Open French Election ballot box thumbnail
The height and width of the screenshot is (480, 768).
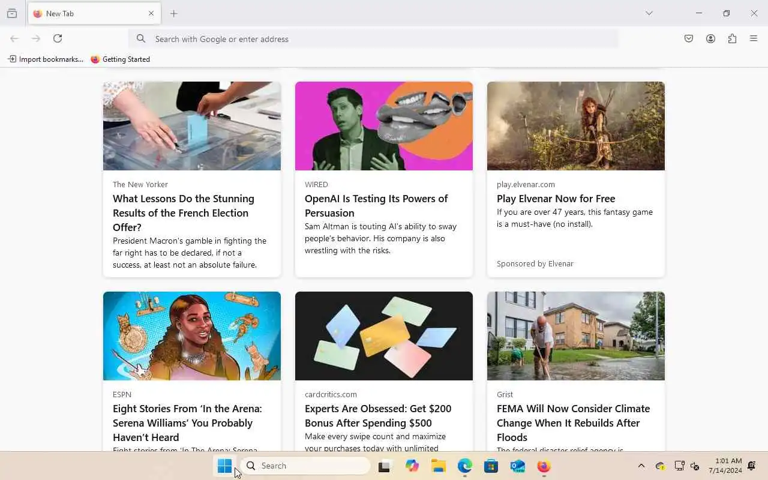click(192, 126)
